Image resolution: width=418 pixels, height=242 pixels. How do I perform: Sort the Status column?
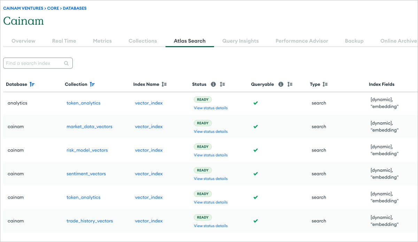coord(223,84)
